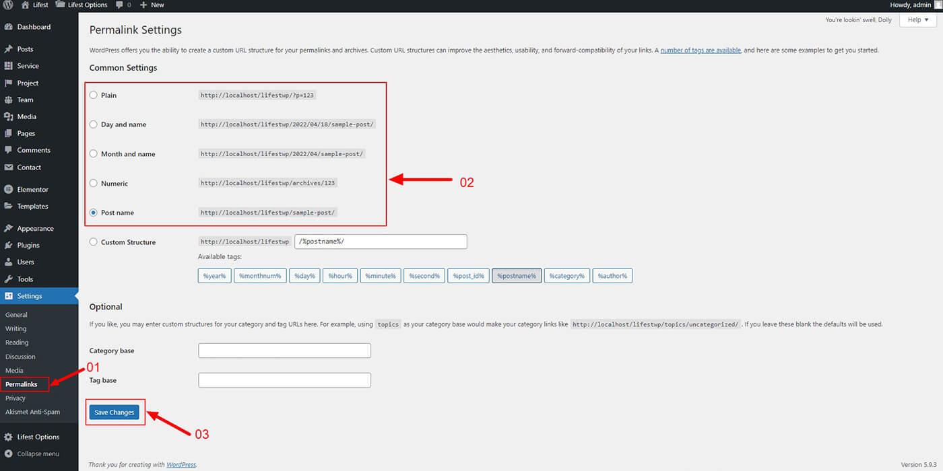Click the comments bubble icon in admin bar
Screen dimensions: 943x471
coord(119,5)
